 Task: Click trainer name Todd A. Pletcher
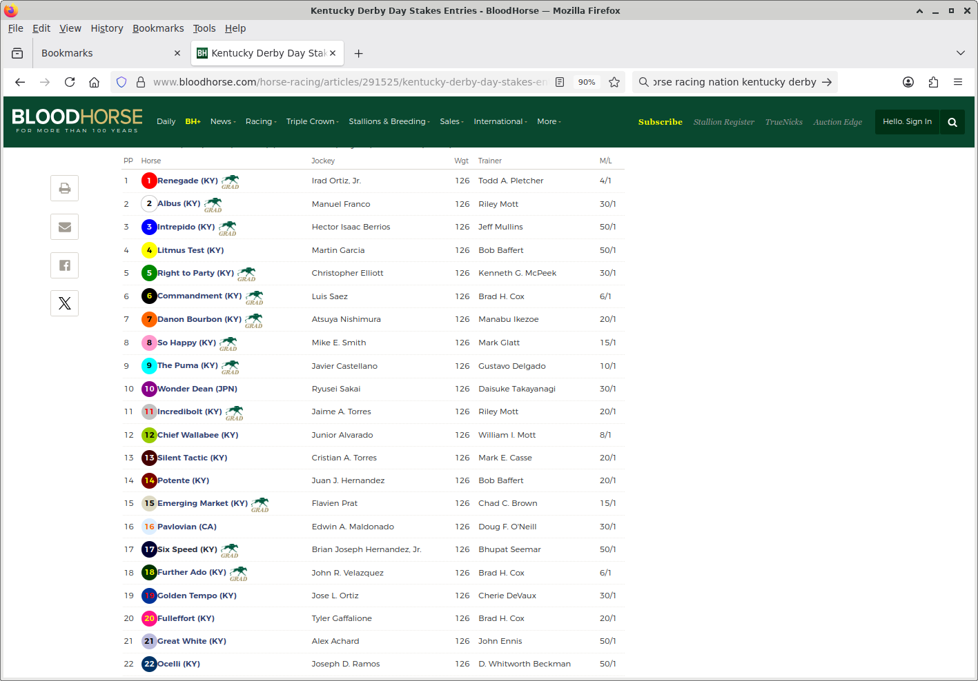coord(511,181)
